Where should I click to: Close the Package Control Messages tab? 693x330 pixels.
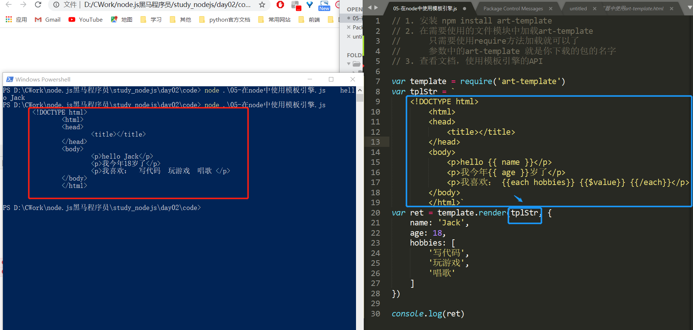[x=551, y=8]
